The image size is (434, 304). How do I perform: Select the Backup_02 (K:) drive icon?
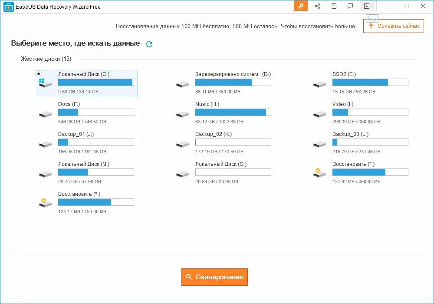tap(182, 144)
